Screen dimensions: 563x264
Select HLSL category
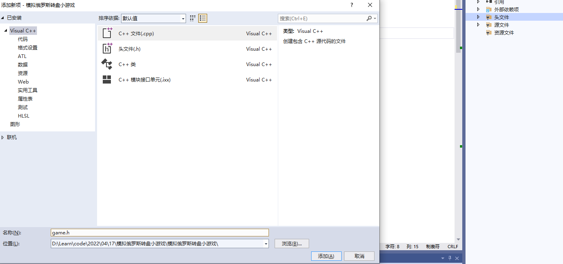(x=24, y=116)
